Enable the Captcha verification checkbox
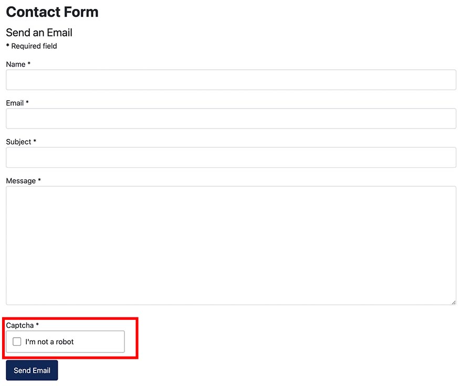Screen dimensions: 462x386 tap(17, 341)
